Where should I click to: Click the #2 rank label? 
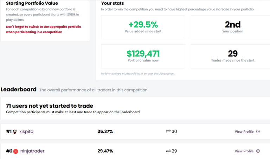[x=9, y=151]
